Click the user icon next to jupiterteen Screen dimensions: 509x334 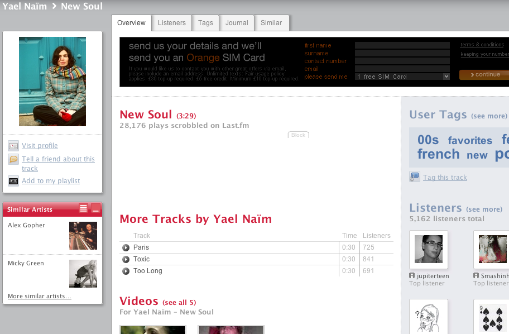(412, 275)
